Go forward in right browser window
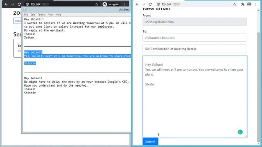This screenshot has height=147, width=262. point(144,4)
